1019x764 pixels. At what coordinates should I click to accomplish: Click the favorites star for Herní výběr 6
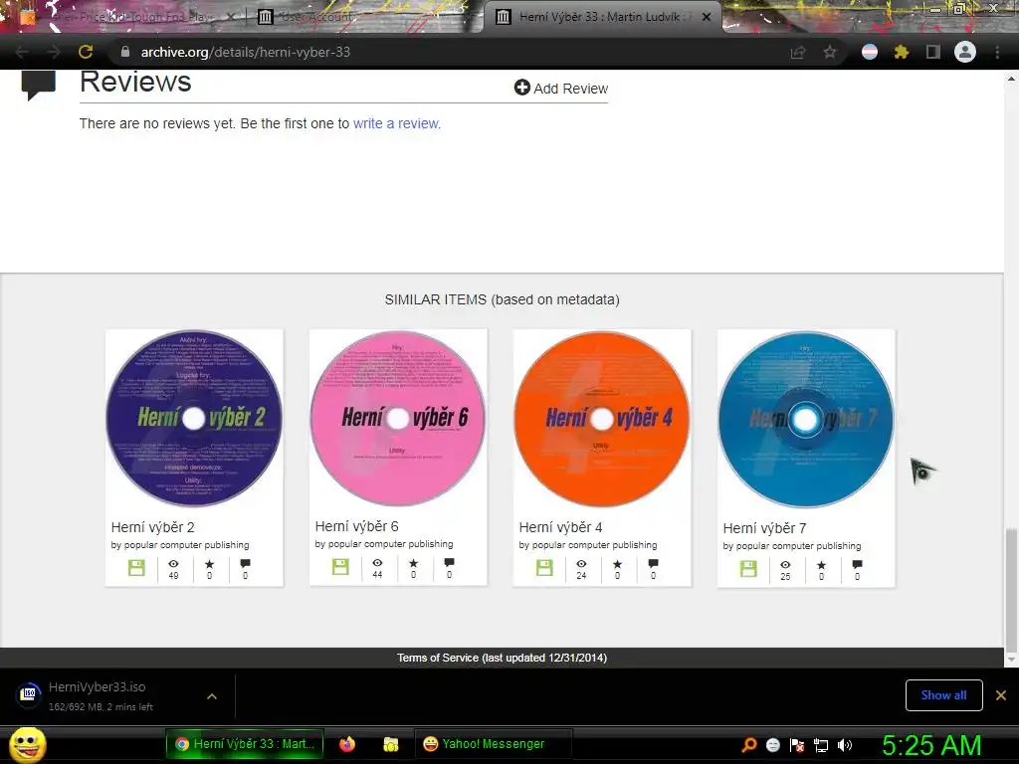point(413,563)
